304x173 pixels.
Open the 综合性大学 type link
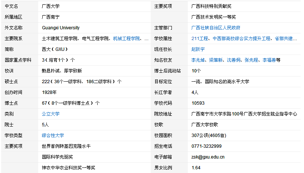[x=53, y=136]
